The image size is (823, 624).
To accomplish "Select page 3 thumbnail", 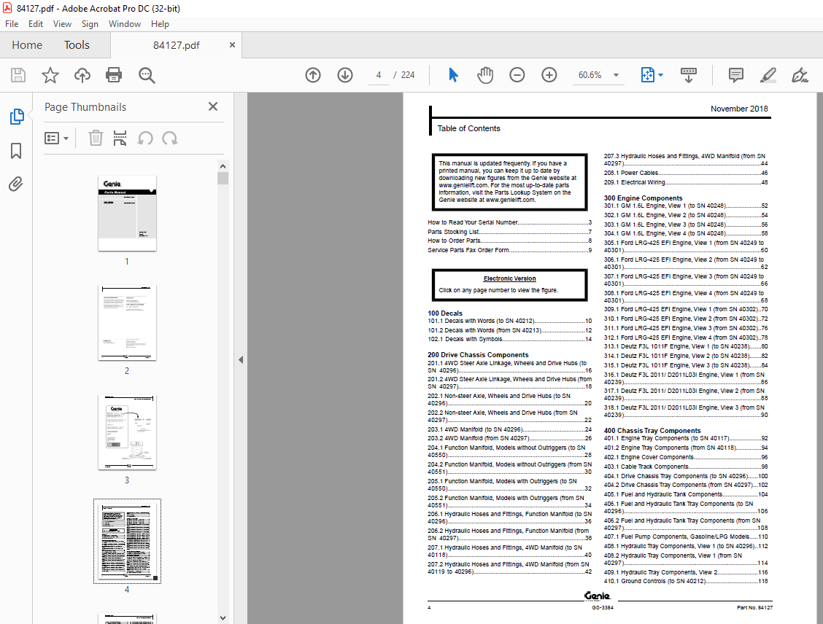I will pyautogui.click(x=127, y=432).
